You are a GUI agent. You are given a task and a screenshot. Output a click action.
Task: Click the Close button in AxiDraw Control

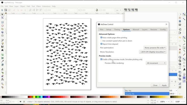(155, 85)
